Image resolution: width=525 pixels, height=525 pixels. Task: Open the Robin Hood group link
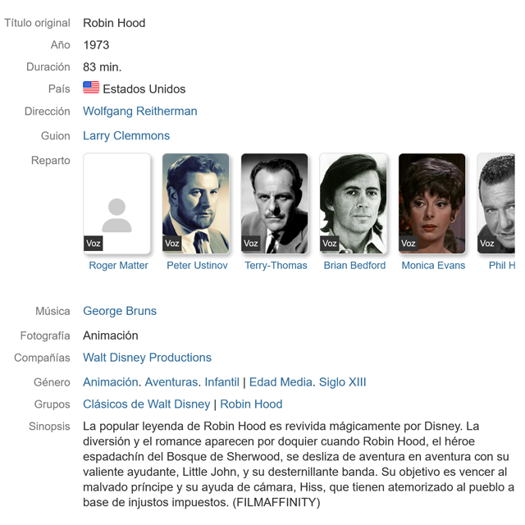pos(251,404)
